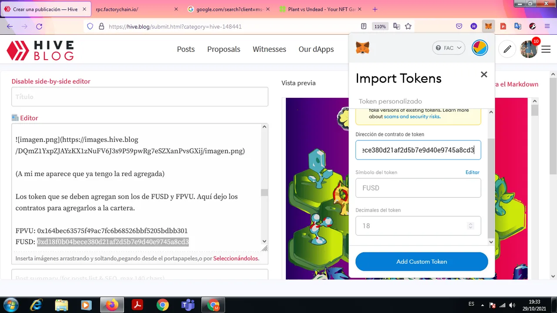The image size is (557, 313).
Task: Show hidden system tray icons
Action: [x=482, y=305]
